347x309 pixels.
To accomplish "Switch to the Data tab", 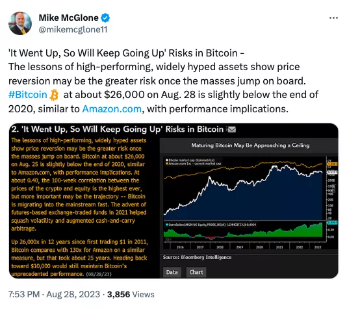I will (172, 272).
